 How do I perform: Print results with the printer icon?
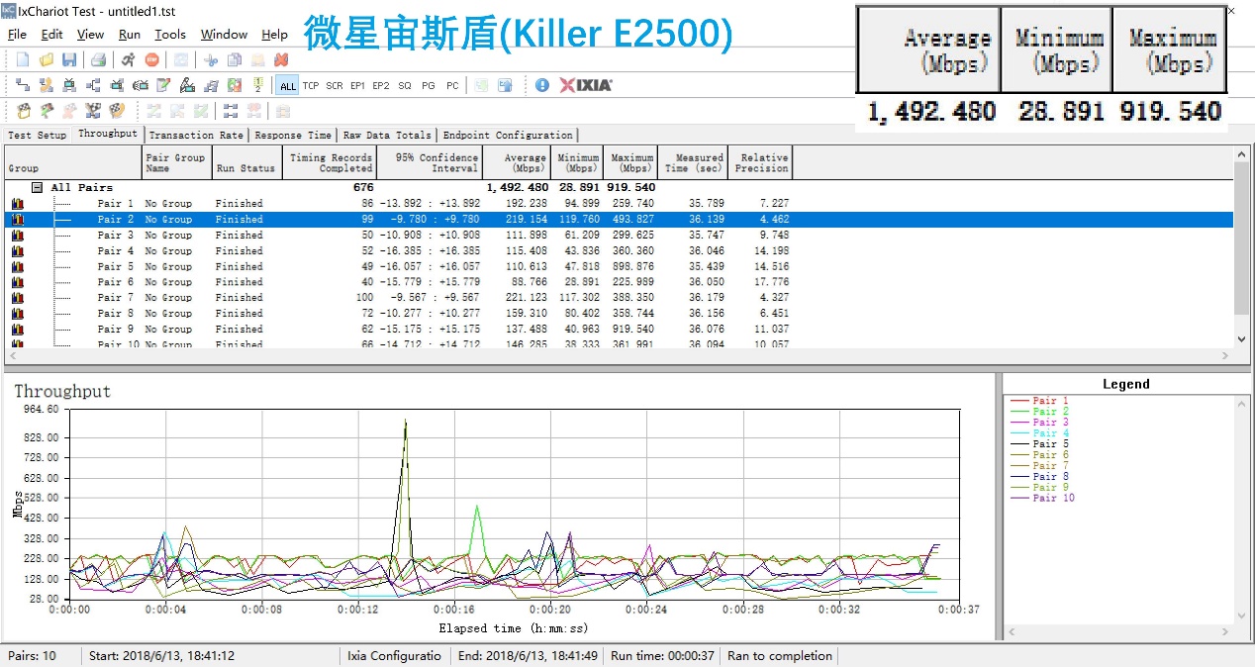98,59
